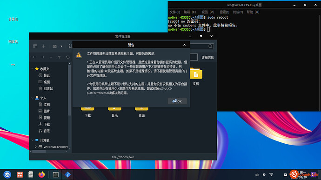Viewport: 321px width, 180px height.
Task: Click 详细信息 details button
Action: [207, 58]
